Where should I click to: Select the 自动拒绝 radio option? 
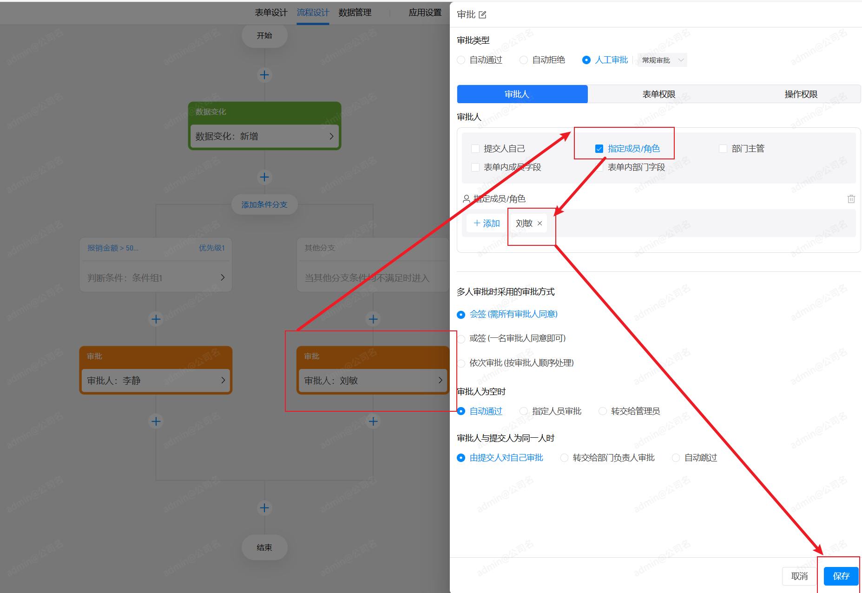pyautogui.click(x=524, y=60)
